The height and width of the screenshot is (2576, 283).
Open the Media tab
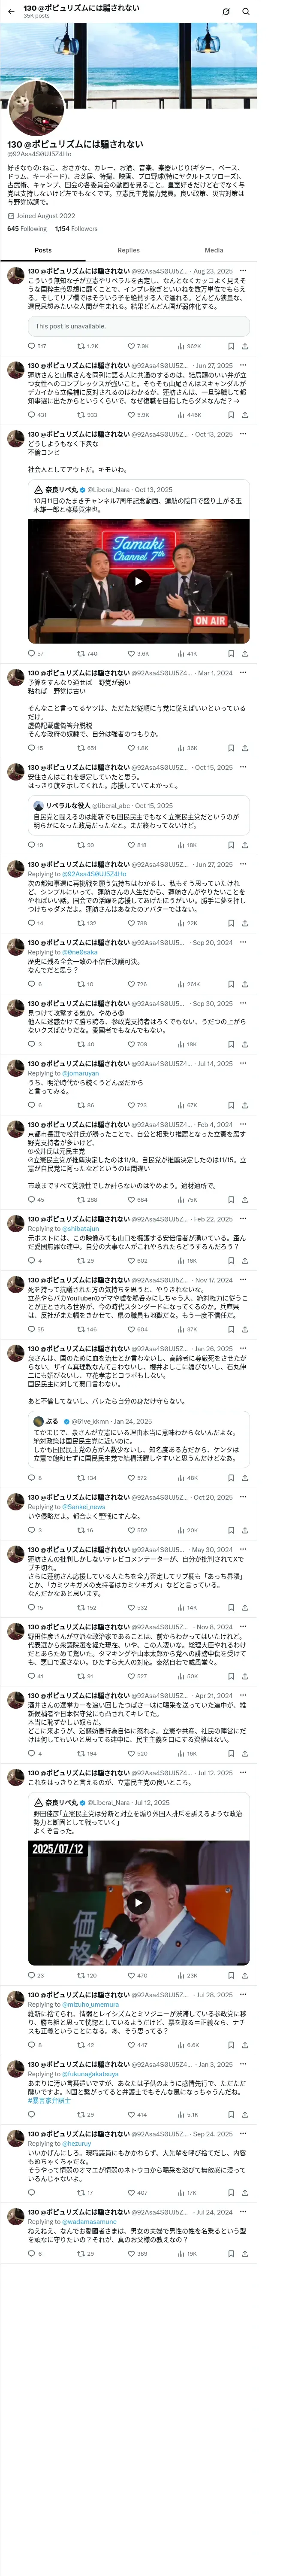point(214,250)
